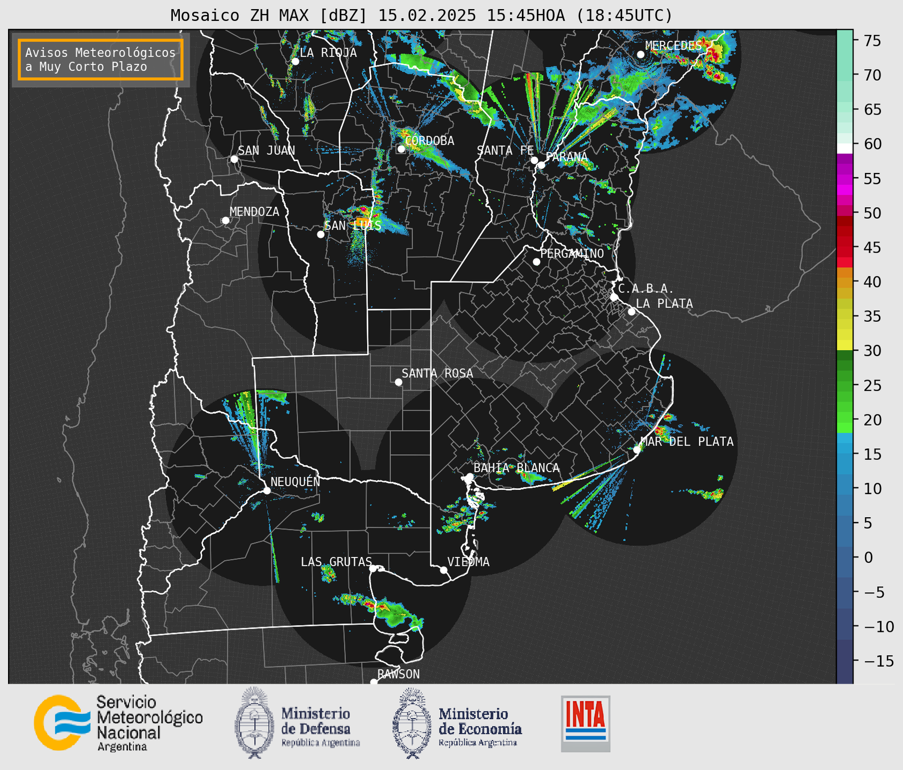Click the storm cell near MERCEDES
903x770 pixels.
pyautogui.click(x=715, y=55)
